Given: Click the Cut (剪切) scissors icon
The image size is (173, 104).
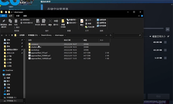Looking at the screenshot, I should 15,27.
